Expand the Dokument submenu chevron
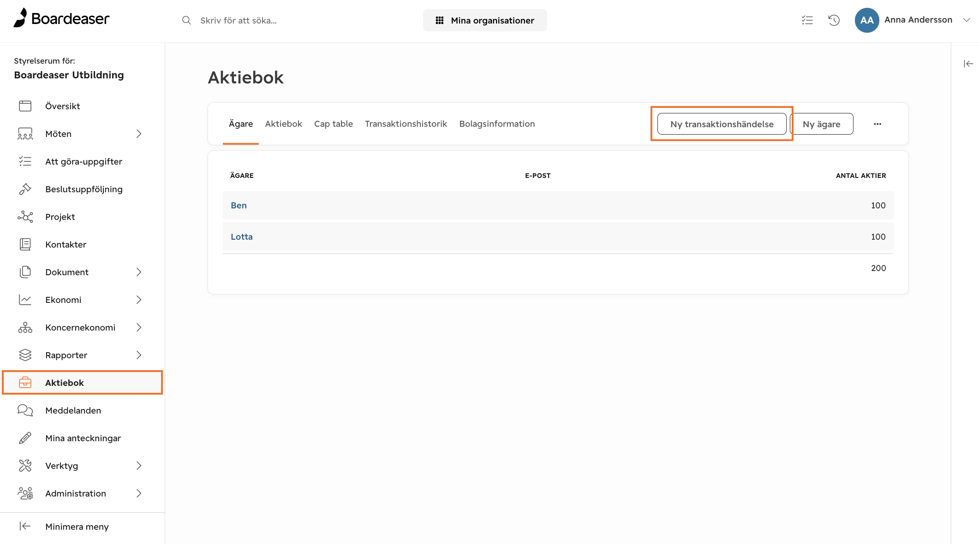Screen dimensions: 979x544 [x=139, y=272]
